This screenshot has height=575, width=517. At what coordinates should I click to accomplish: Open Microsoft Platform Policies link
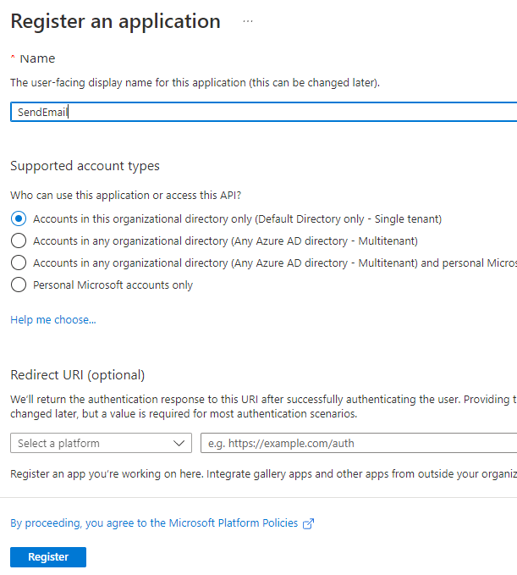click(154, 523)
